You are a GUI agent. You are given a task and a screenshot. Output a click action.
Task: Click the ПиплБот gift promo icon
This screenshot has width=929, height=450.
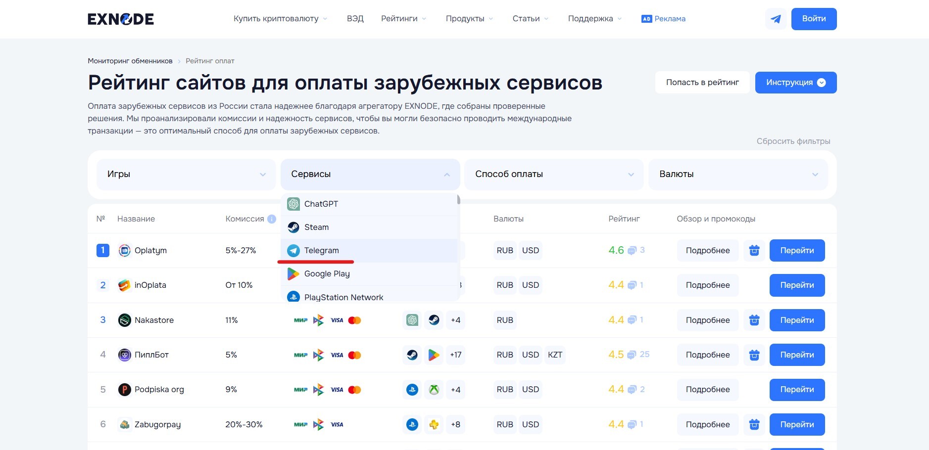754,355
